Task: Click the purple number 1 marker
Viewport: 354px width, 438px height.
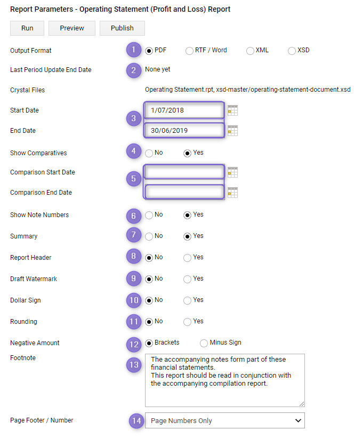Action: pos(134,50)
